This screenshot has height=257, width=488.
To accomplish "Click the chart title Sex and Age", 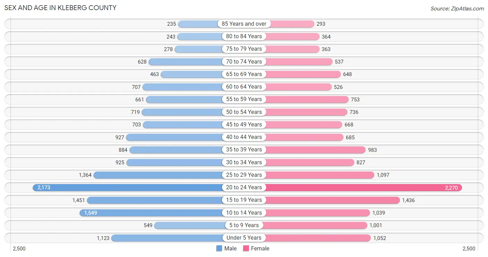I will point(60,8).
